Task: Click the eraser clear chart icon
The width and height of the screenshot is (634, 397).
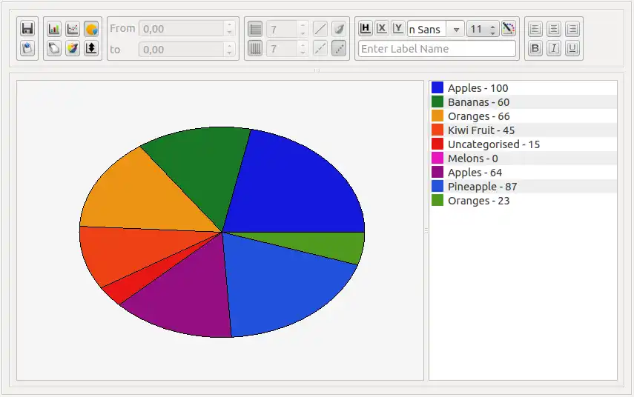Action: coord(54,48)
